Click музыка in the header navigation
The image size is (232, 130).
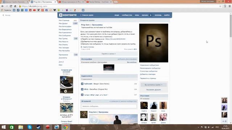(x=145, y=15)
